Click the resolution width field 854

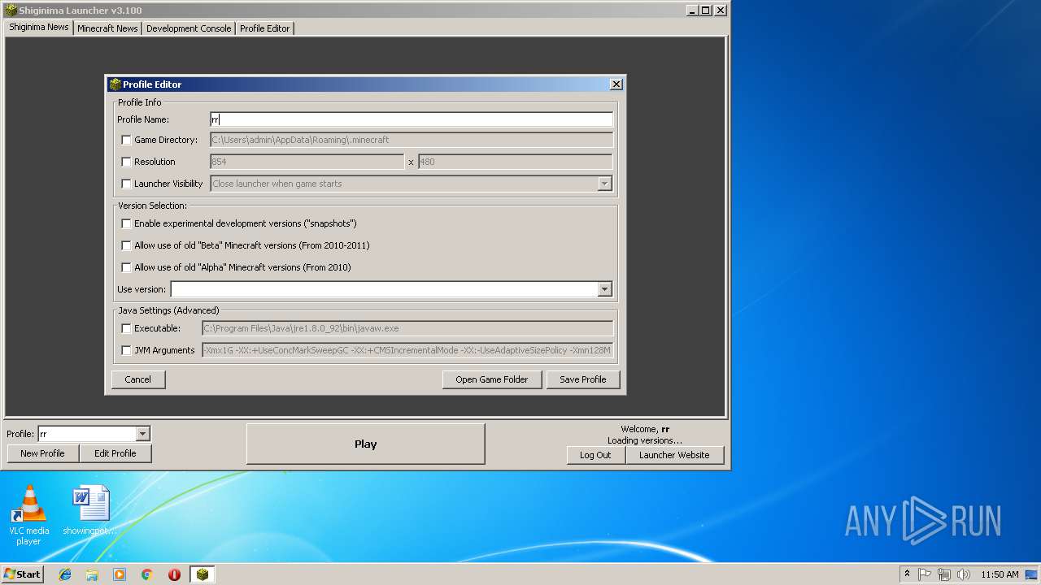coord(307,162)
